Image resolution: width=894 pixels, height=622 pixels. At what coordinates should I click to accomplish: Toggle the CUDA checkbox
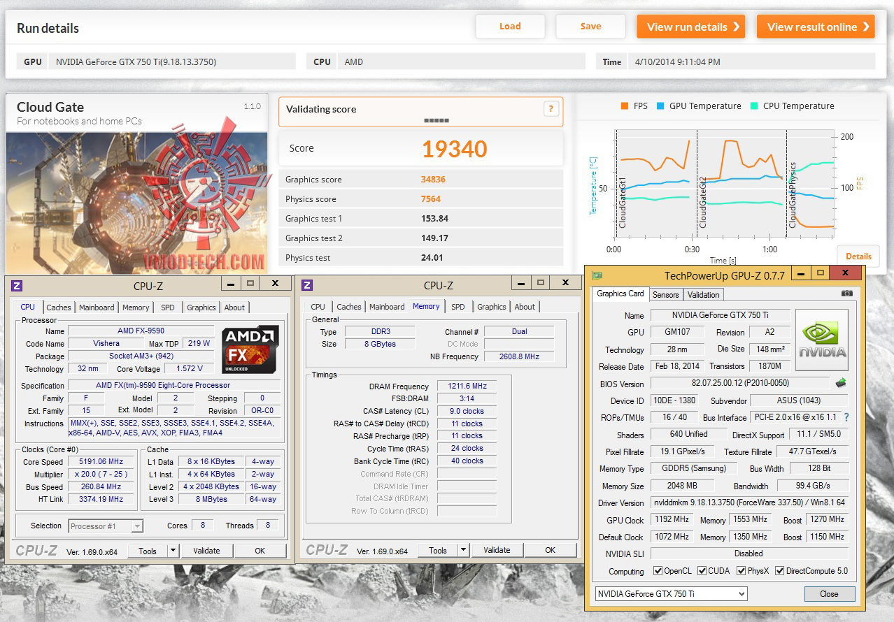(x=702, y=570)
